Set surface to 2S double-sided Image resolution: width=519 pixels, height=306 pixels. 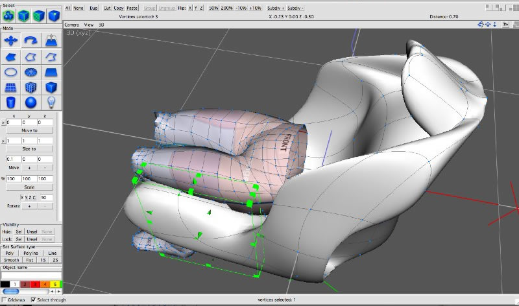click(55, 261)
